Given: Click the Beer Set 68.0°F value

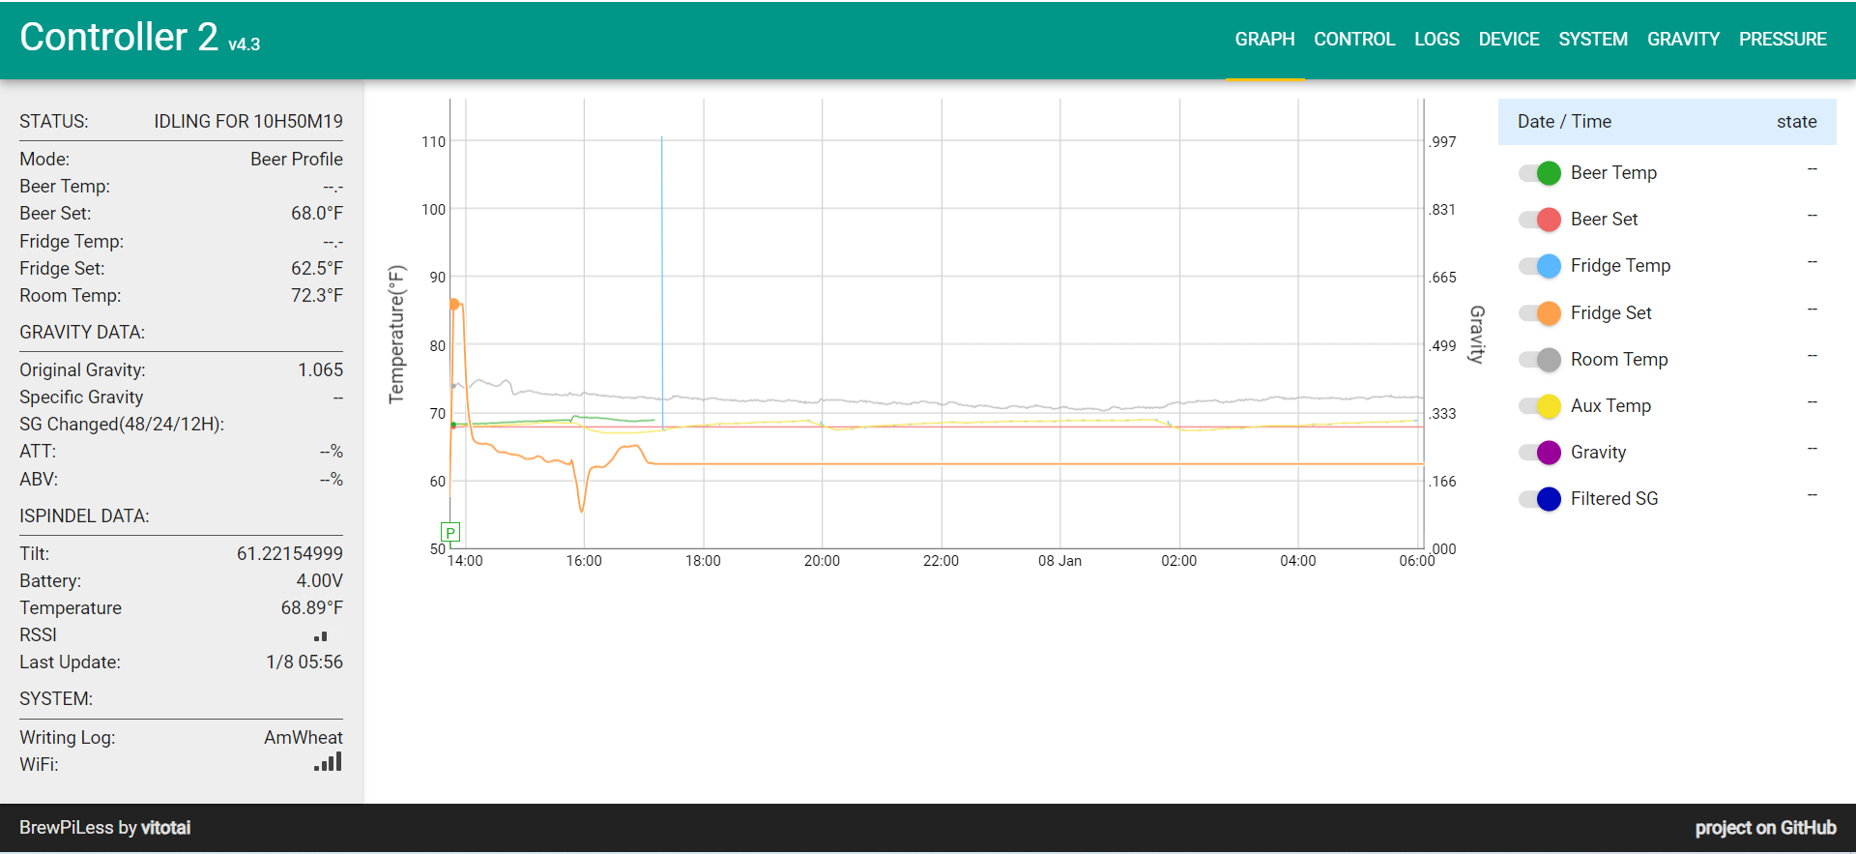Looking at the screenshot, I should click(x=317, y=214).
